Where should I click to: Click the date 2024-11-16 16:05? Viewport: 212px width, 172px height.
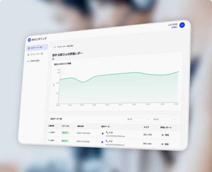[83, 141]
